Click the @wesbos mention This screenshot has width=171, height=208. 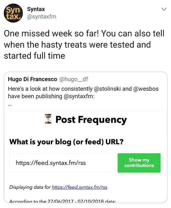[x=146, y=89]
